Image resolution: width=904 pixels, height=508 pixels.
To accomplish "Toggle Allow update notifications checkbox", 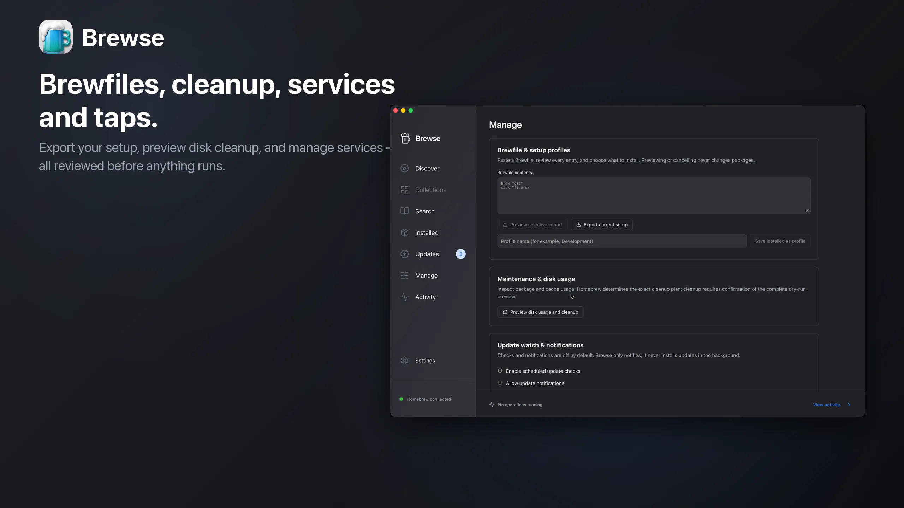I will click(x=500, y=383).
